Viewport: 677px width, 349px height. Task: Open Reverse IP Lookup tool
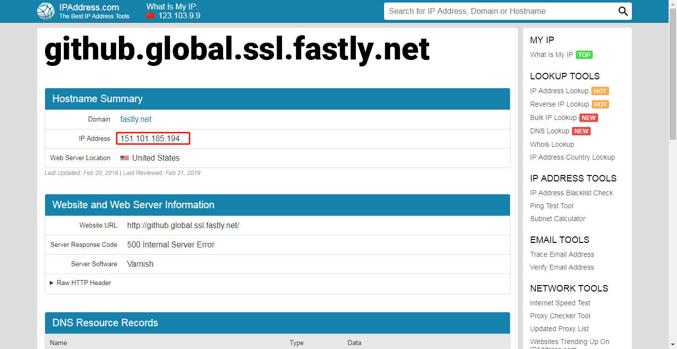click(560, 105)
